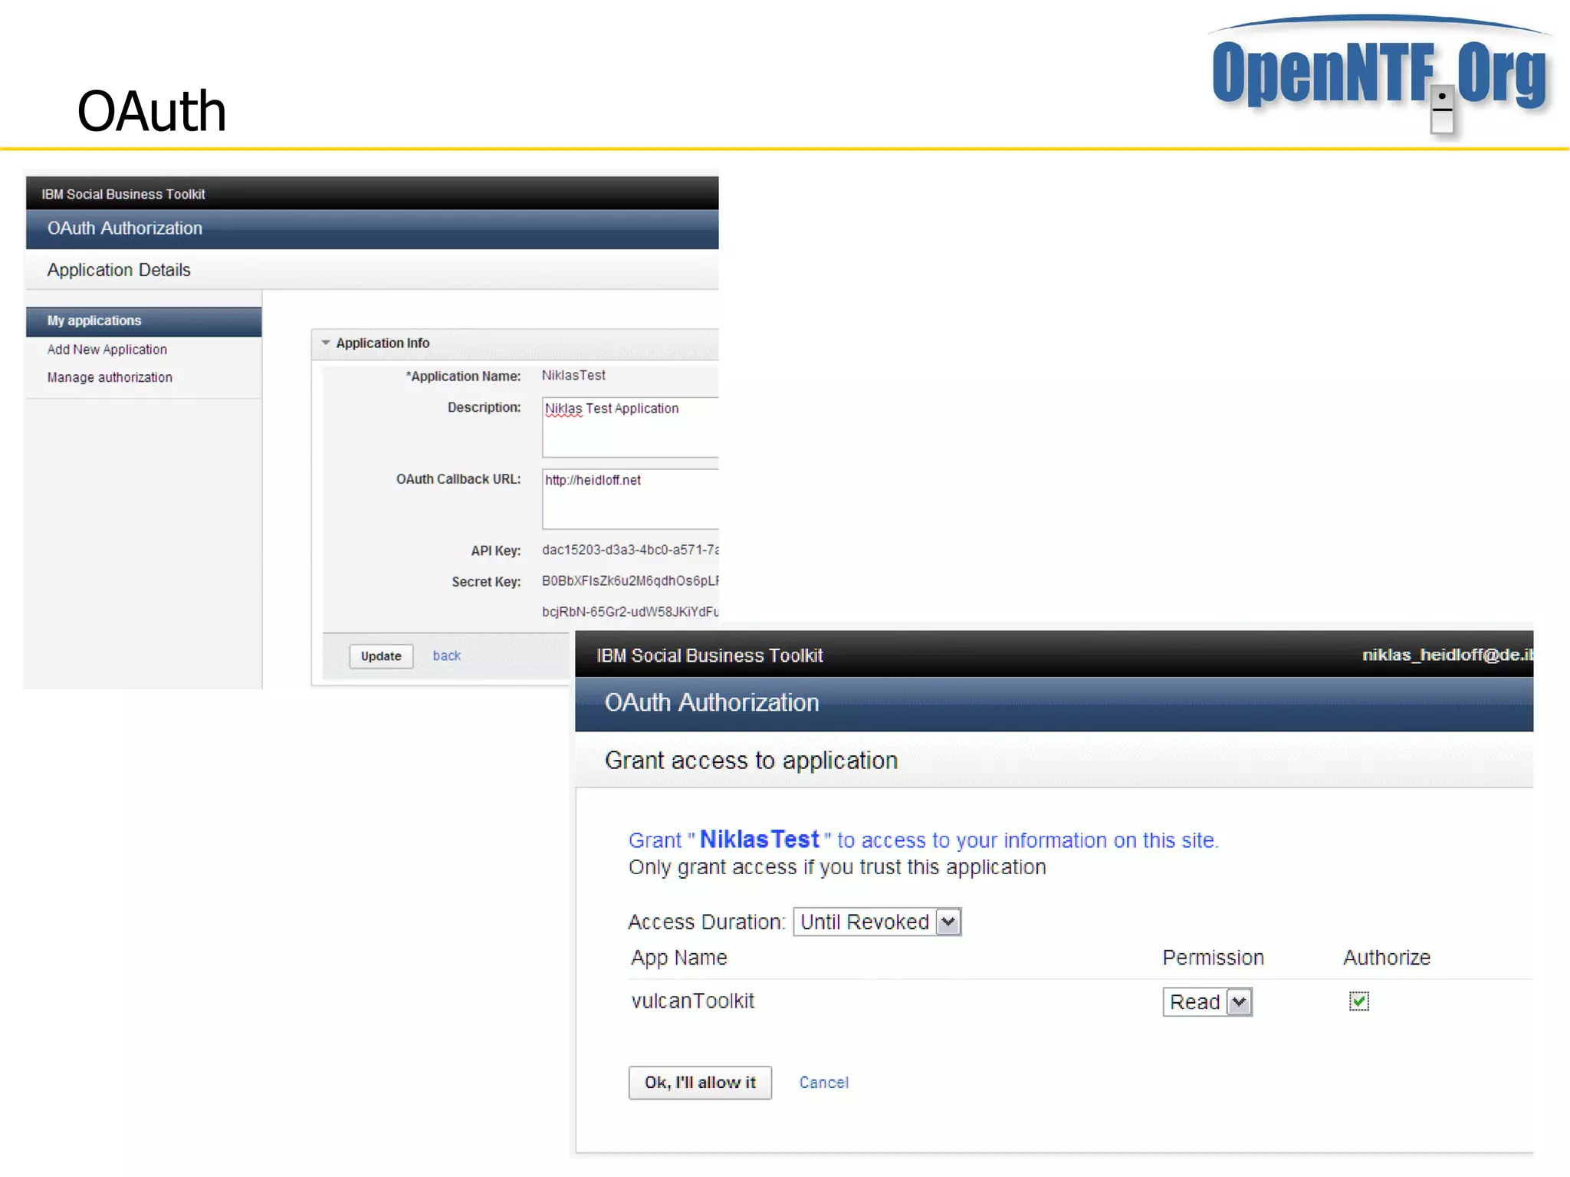Viewport: 1570px width, 1177px height.
Task: Click the bold NiklasTest grant text
Action: click(x=760, y=839)
